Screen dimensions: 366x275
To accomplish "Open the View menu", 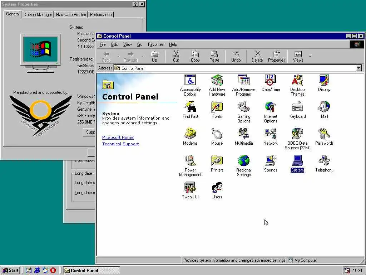I will (127, 44).
